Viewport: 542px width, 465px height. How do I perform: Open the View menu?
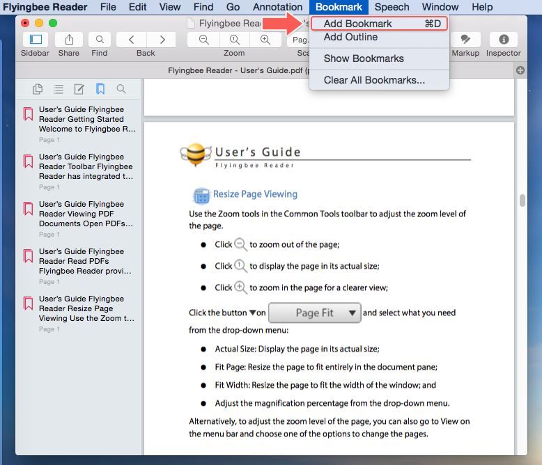click(x=170, y=7)
